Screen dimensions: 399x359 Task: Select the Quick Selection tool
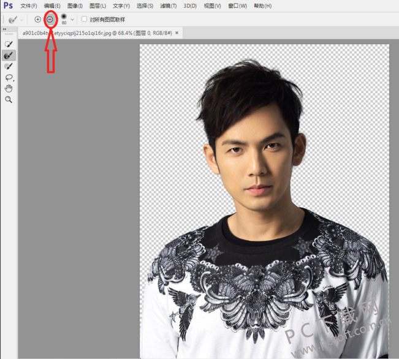(9, 44)
